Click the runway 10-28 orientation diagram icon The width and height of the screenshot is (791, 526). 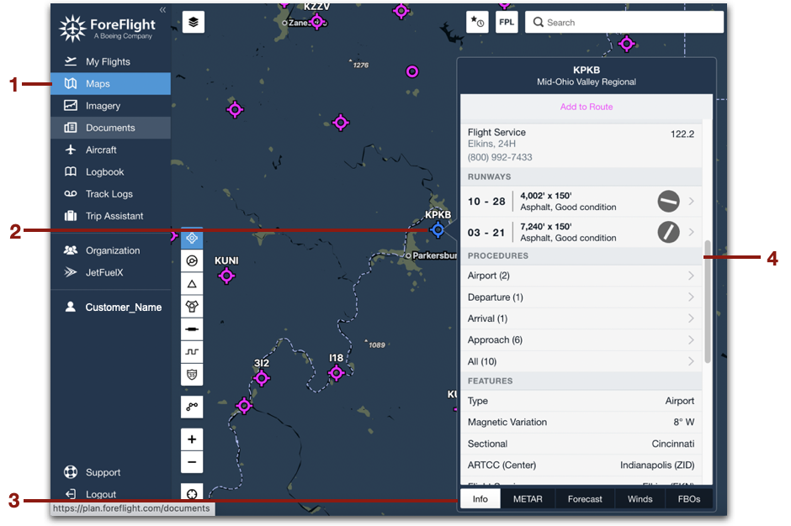[668, 201]
